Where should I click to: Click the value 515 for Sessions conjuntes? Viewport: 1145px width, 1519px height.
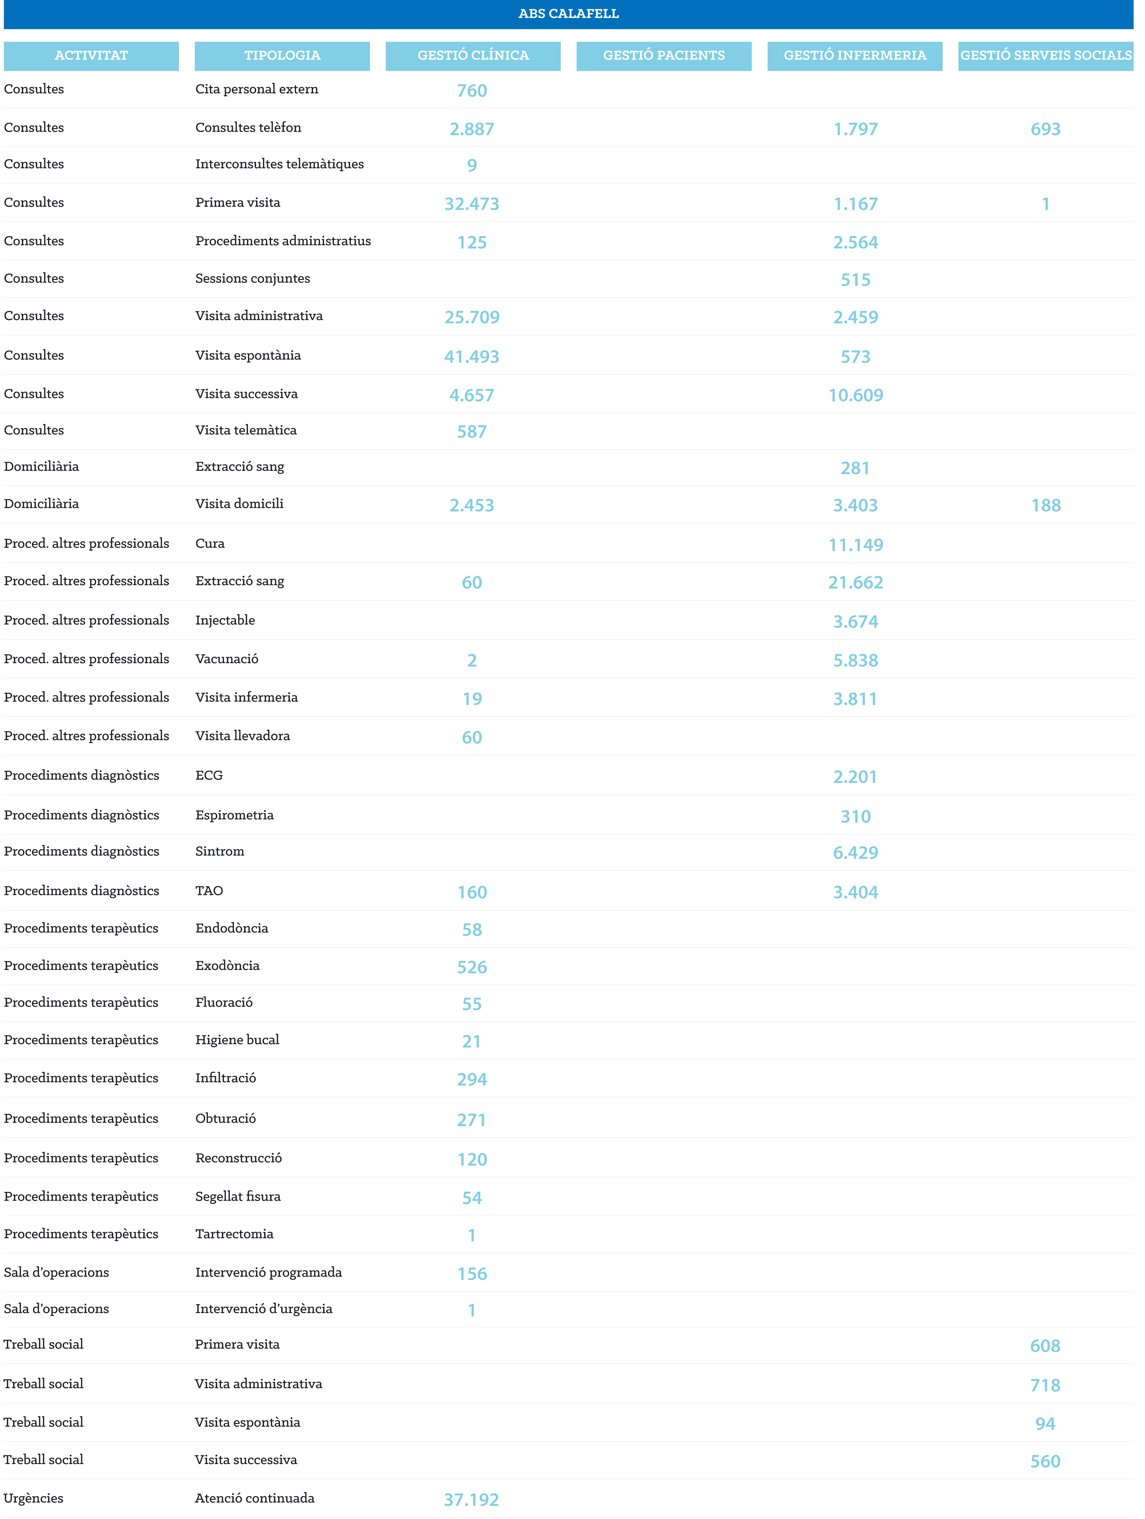856,280
